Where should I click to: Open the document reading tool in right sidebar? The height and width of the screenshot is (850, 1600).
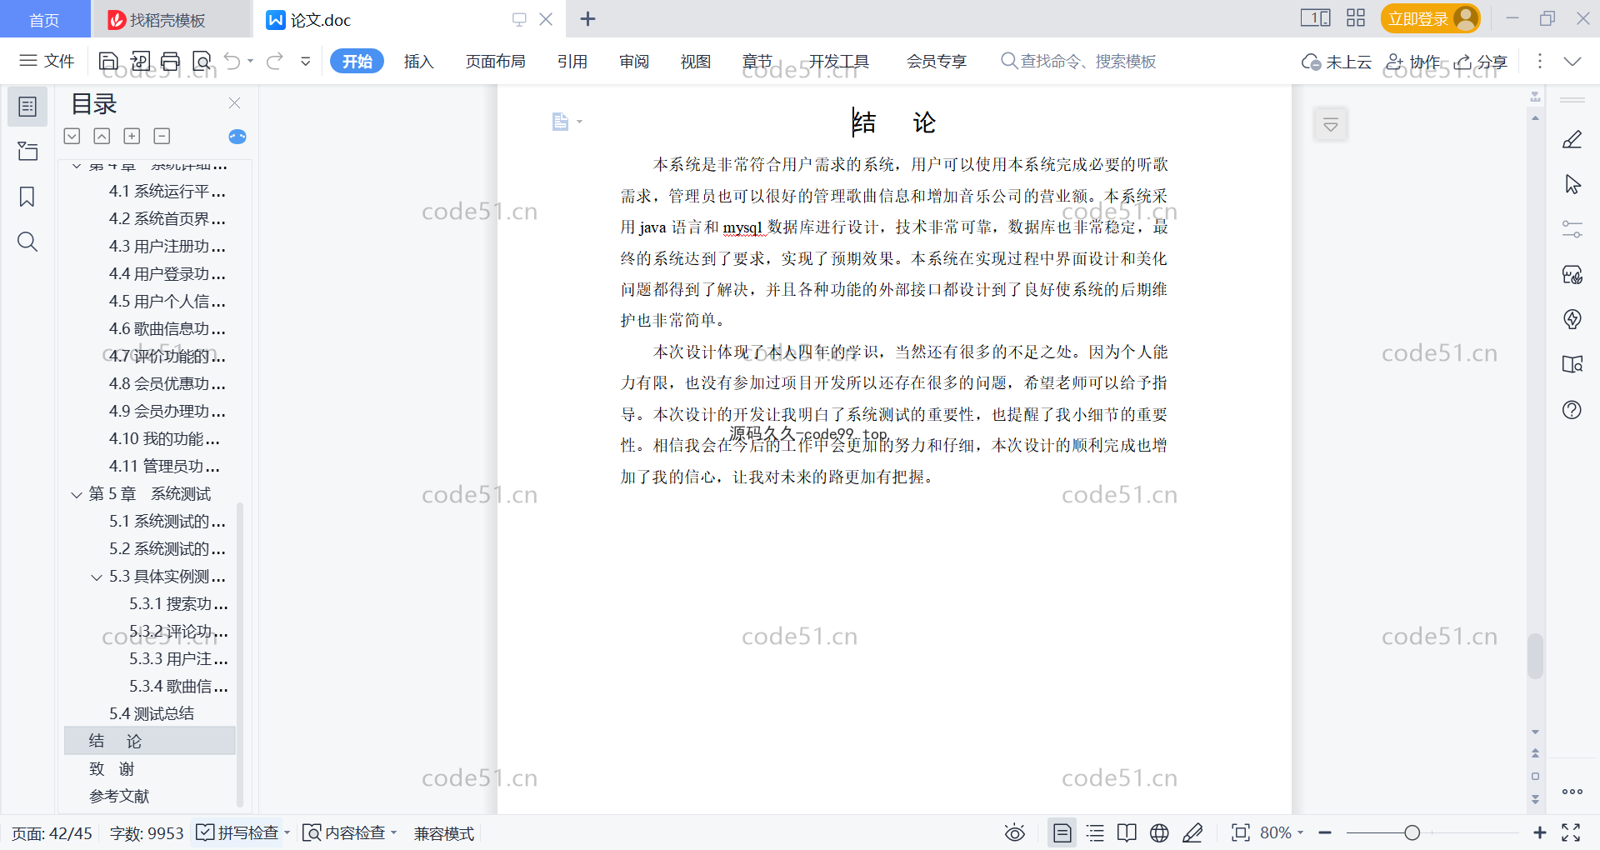pyautogui.click(x=1572, y=364)
